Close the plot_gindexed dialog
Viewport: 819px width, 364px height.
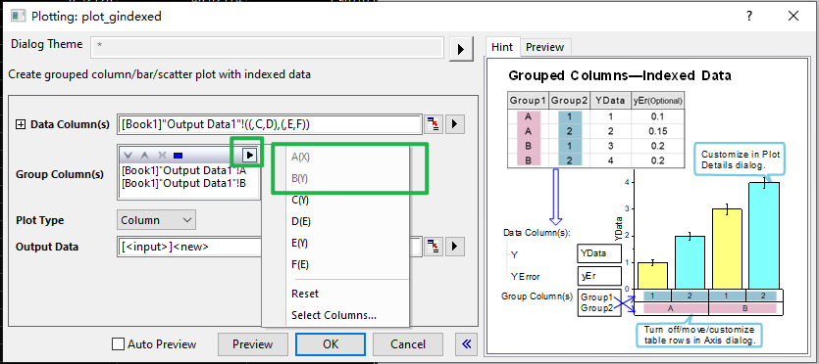tap(793, 17)
